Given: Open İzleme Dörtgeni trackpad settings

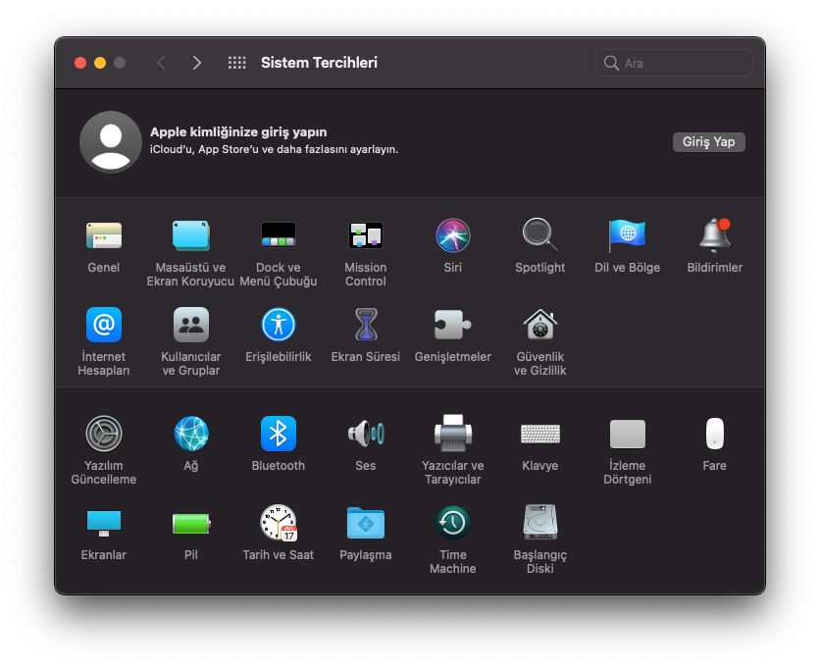Looking at the screenshot, I should point(627,434).
